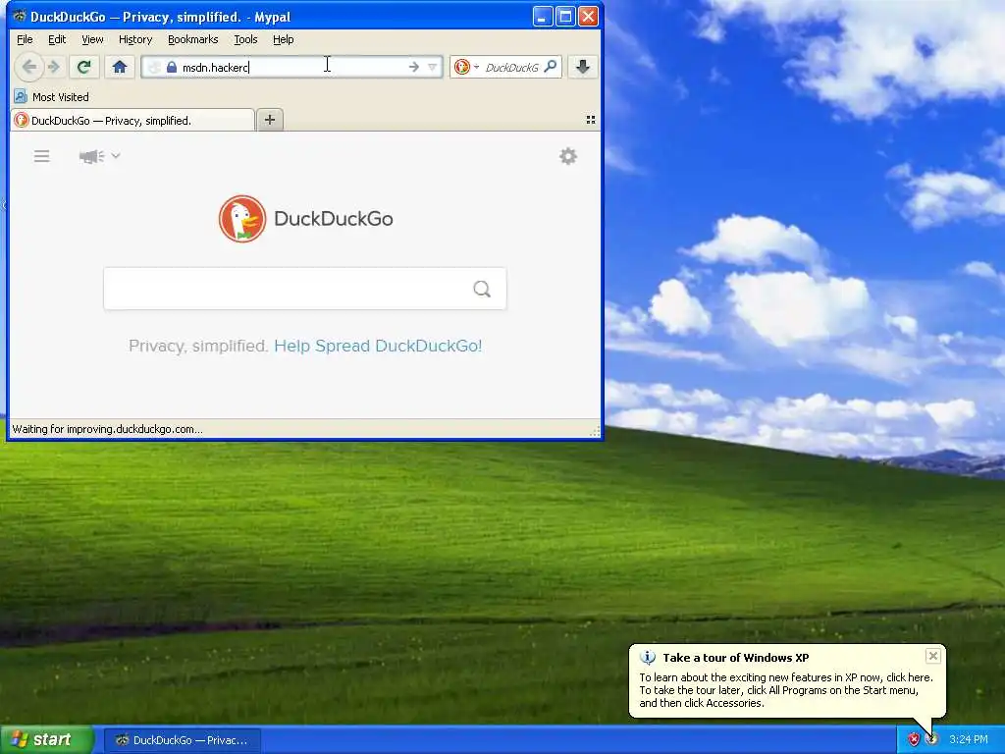Open the DuckDuckGo hamburger menu
This screenshot has width=1005, height=754.
click(41, 156)
